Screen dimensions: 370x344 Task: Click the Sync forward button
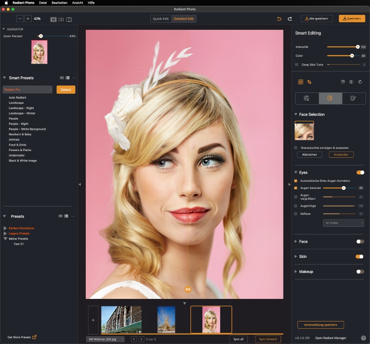268,339
